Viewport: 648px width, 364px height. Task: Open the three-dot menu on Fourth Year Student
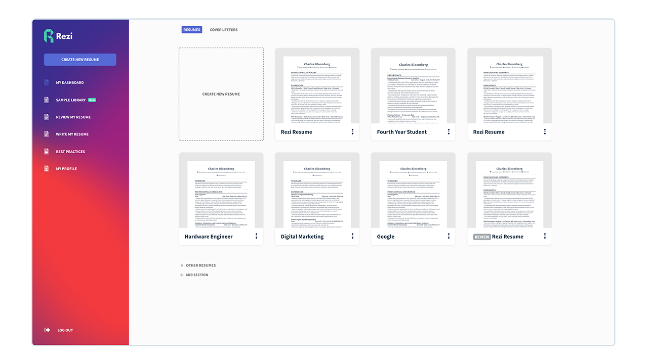pyautogui.click(x=449, y=132)
